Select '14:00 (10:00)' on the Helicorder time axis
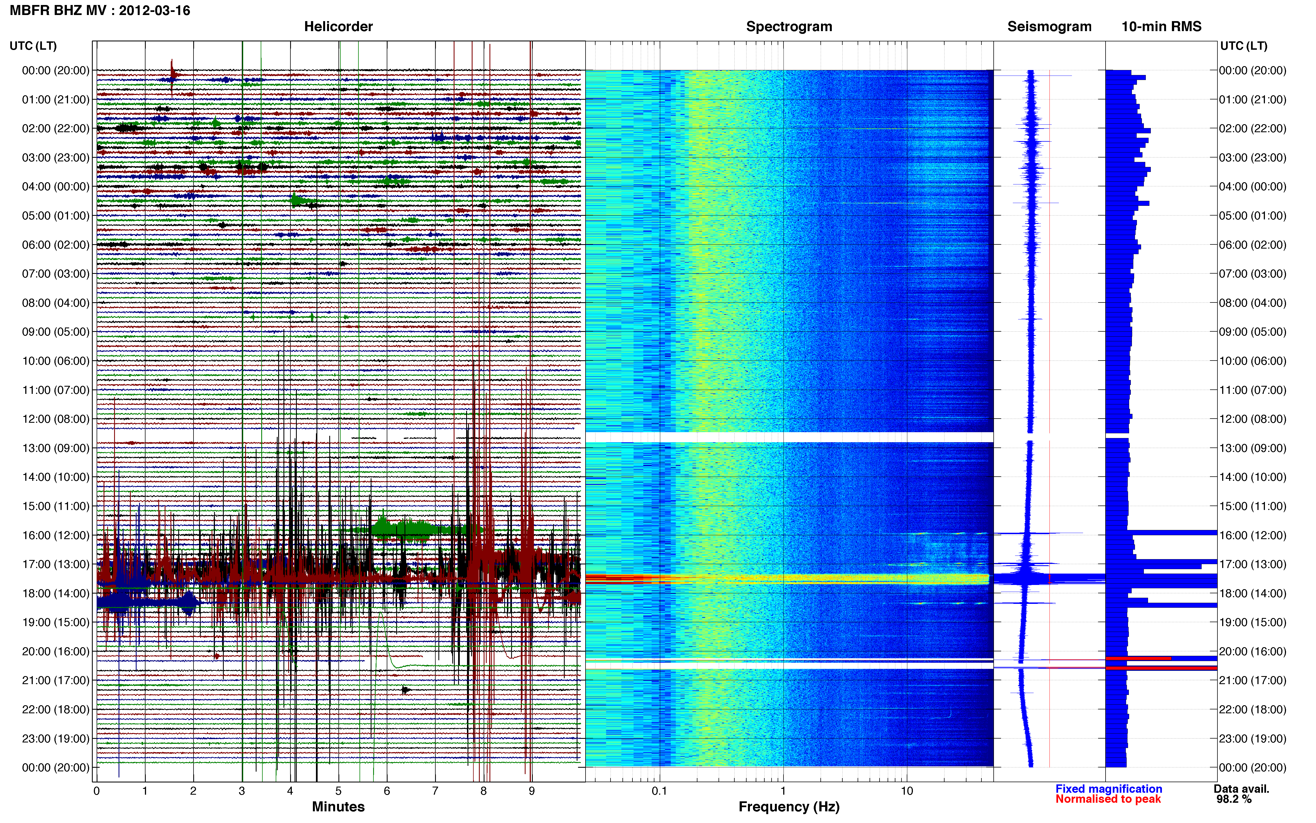 pos(56,477)
